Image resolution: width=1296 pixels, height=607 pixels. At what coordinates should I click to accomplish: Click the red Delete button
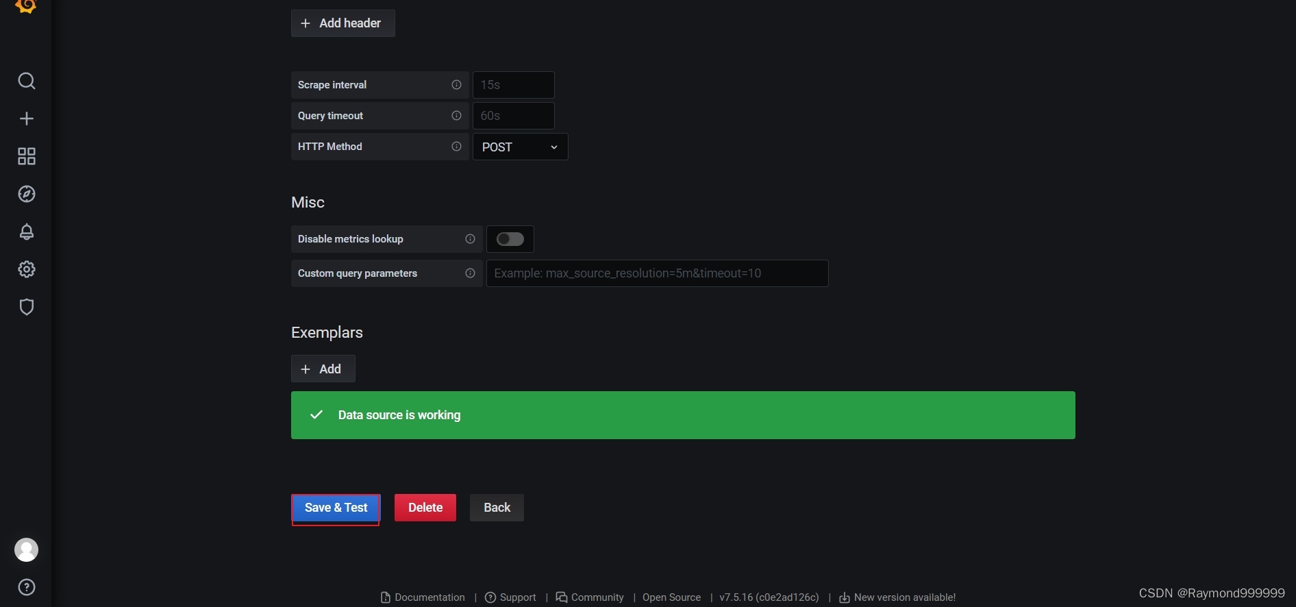[x=425, y=508]
